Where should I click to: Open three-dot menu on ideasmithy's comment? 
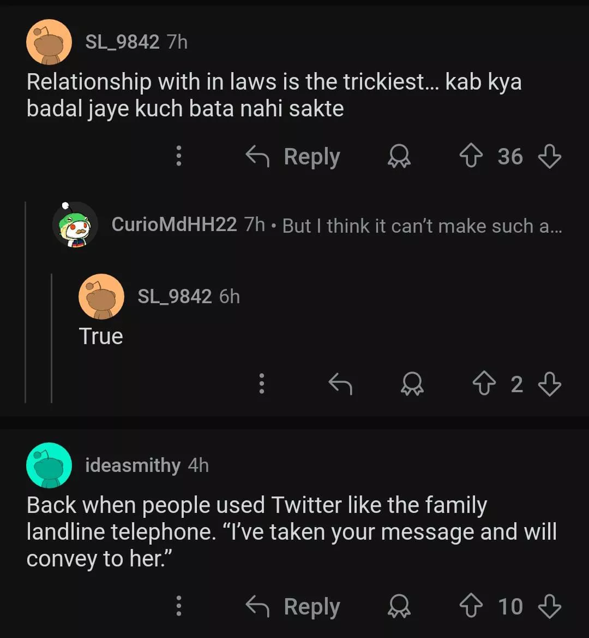178,606
